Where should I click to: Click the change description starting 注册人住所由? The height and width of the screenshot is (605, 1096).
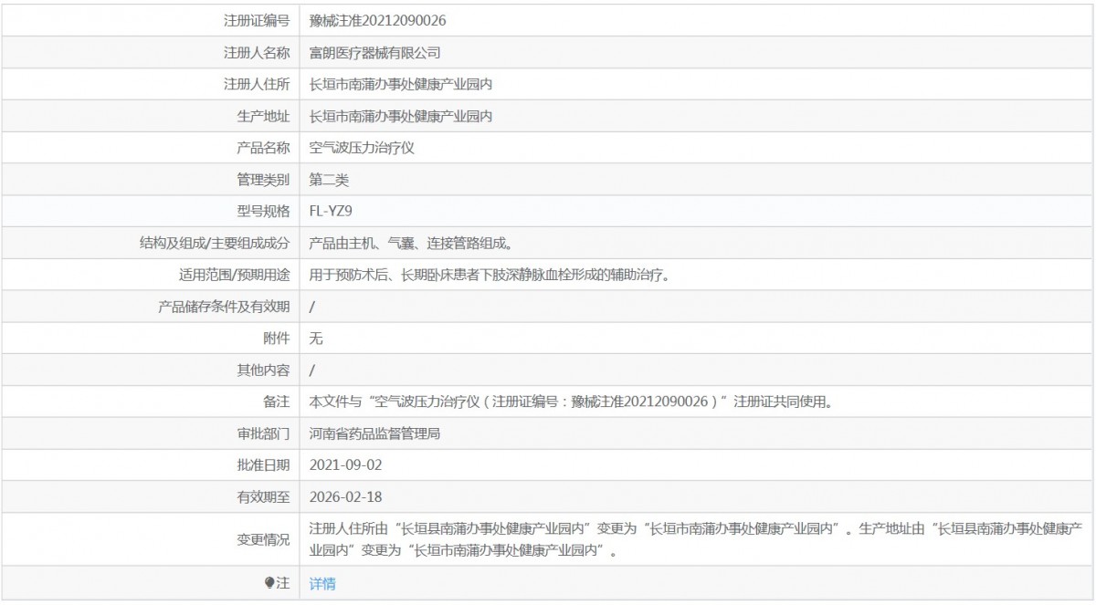[696, 539]
